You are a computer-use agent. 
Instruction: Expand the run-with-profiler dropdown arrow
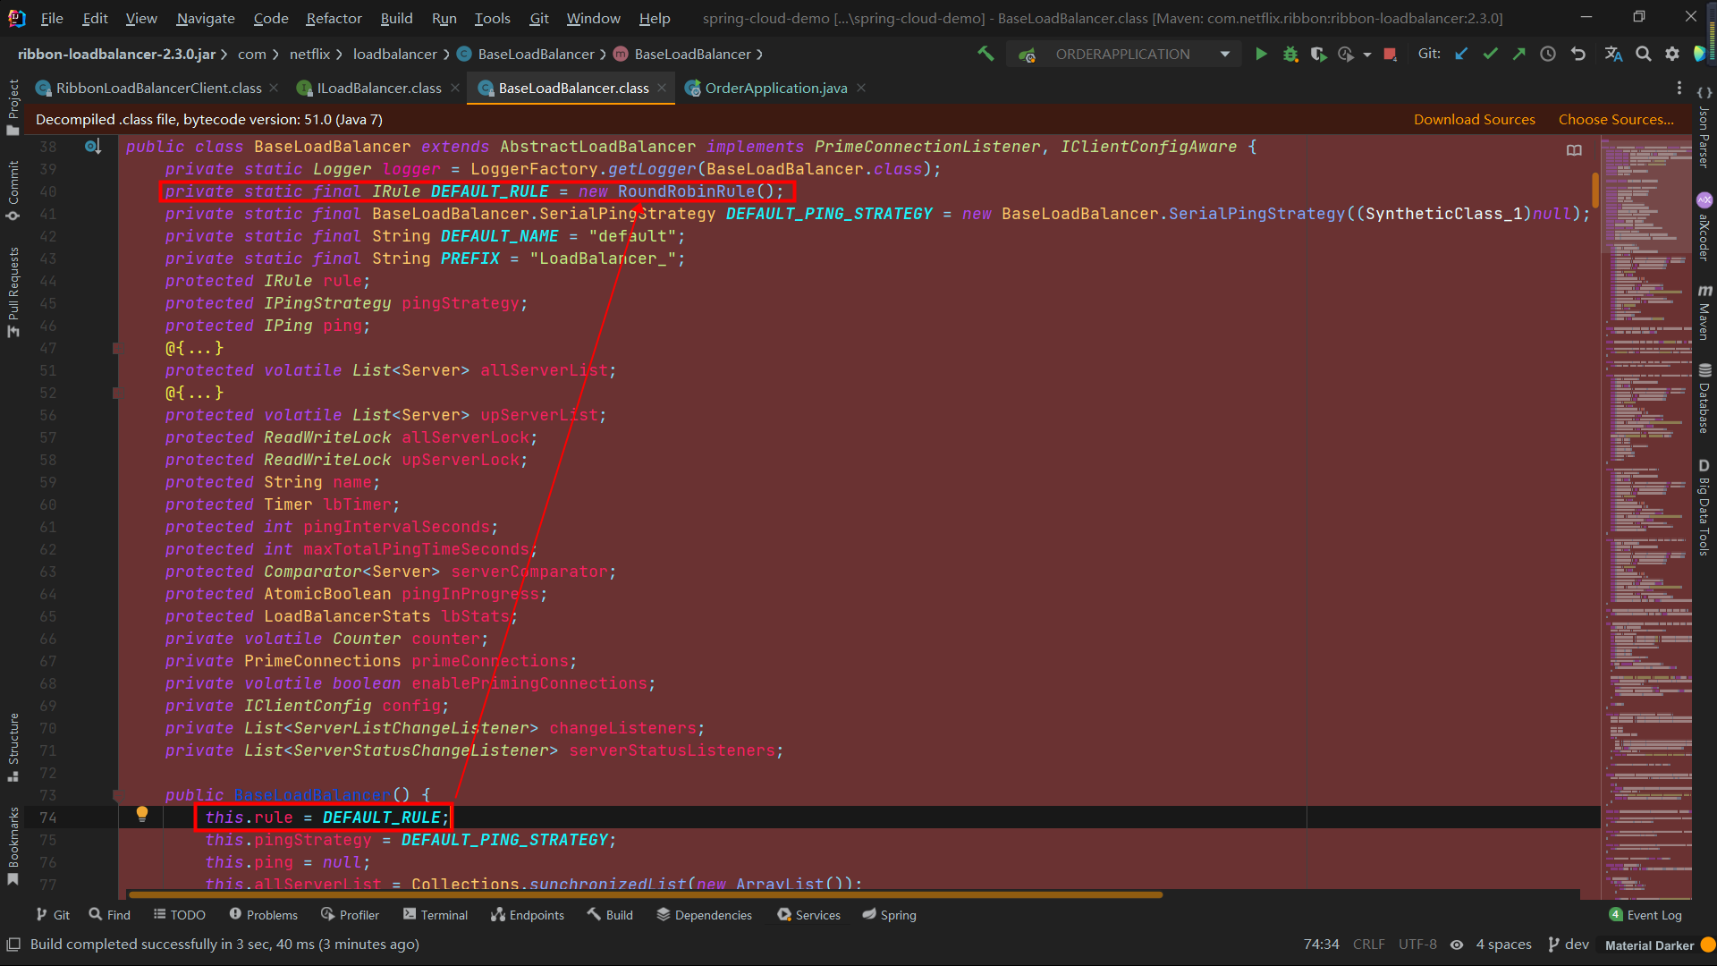coord(1367,55)
